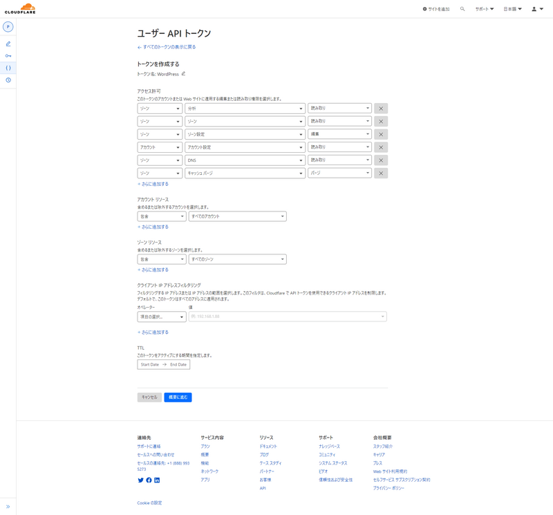Open the すべてのアカウント dropdown
The height and width of the screenshot is (515, 553).
[237, 216]
